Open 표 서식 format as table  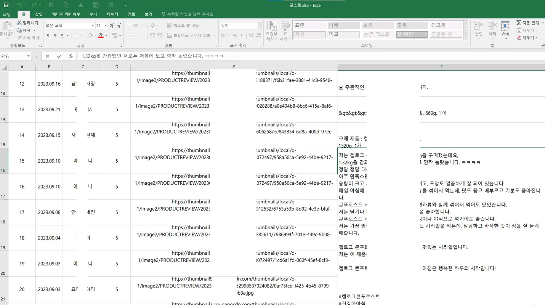(285, 30)
